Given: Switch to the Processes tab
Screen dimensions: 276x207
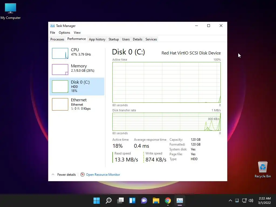Looking at the screenshot, I should [57, 39].
